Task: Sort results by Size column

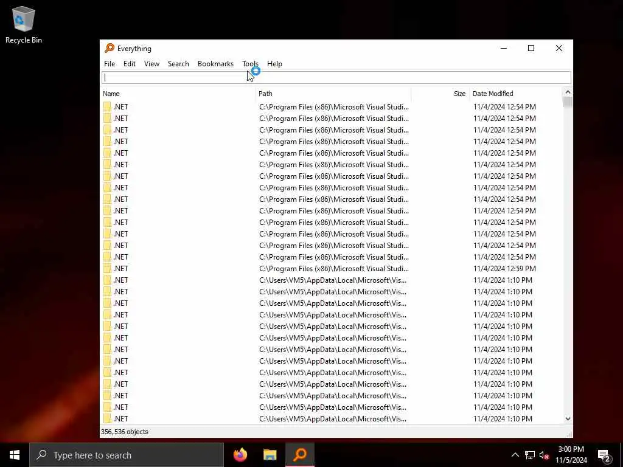Action: 440,94
